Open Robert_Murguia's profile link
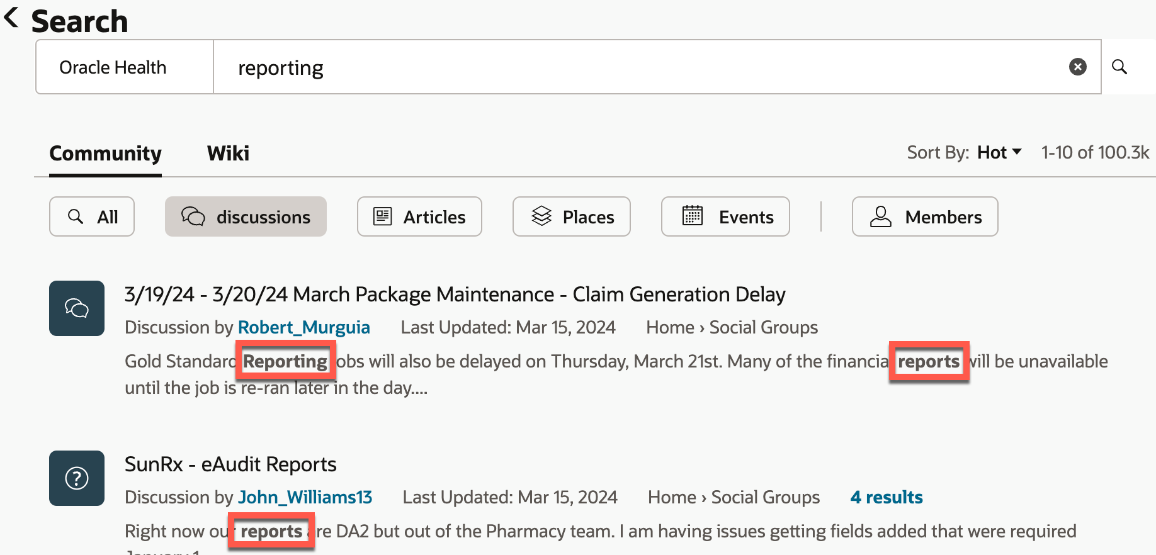The image size is (1156, 555). pyautogui.click(x=303, y=327)
